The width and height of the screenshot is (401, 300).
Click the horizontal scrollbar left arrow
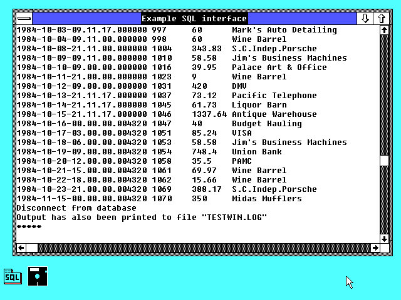point(21,247)
